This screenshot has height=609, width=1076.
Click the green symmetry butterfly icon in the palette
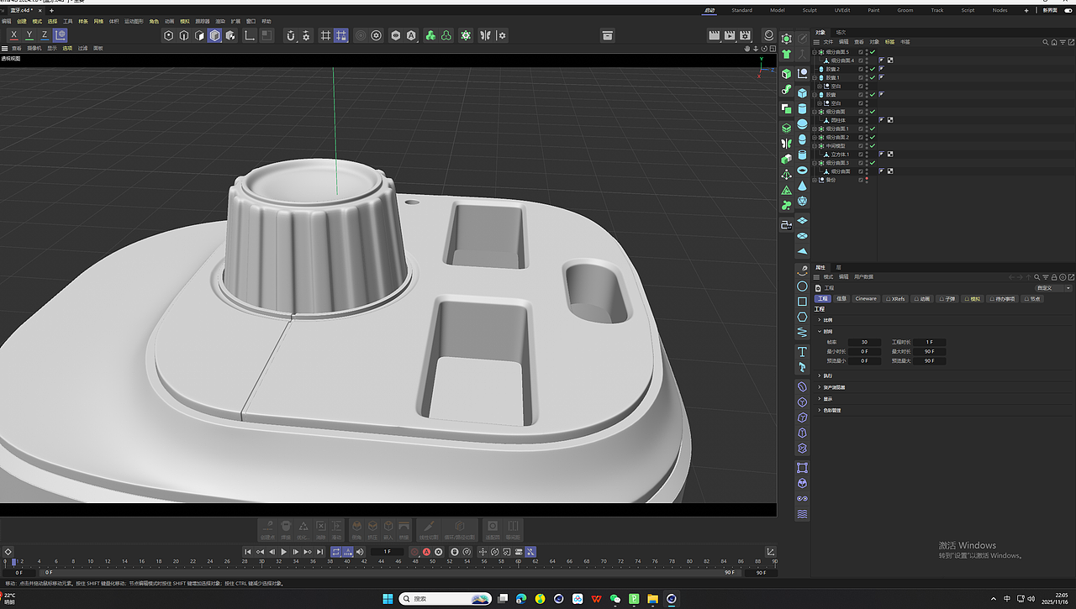pyautogui.click(x=786, y=144)
